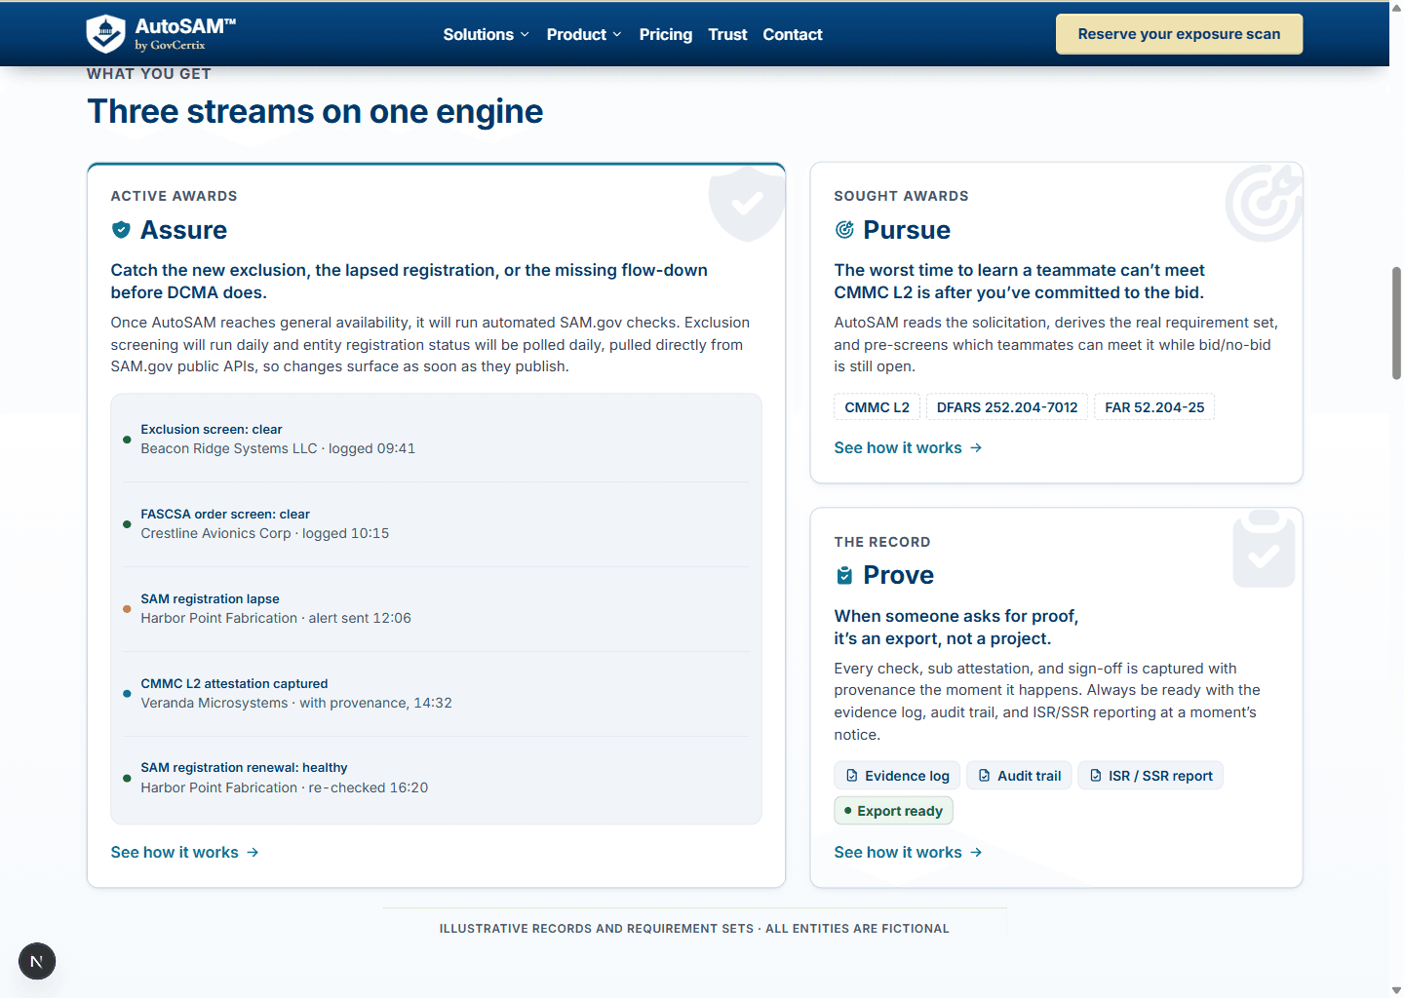Click Three streams on one engine heading
The height and width of the screenshot is (998, 1404).
click(x=315, y=111)
